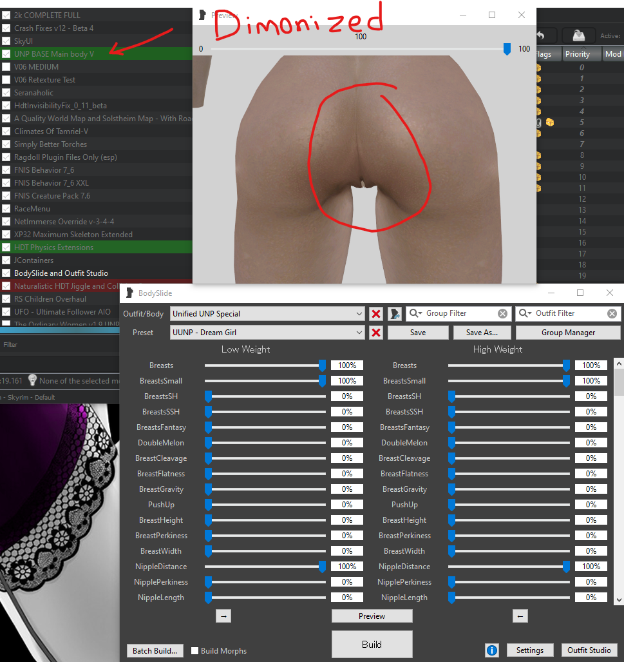Select the Seranaholic mod row
Viewport: 624px width, 662px height.
[x=96, y=92]
